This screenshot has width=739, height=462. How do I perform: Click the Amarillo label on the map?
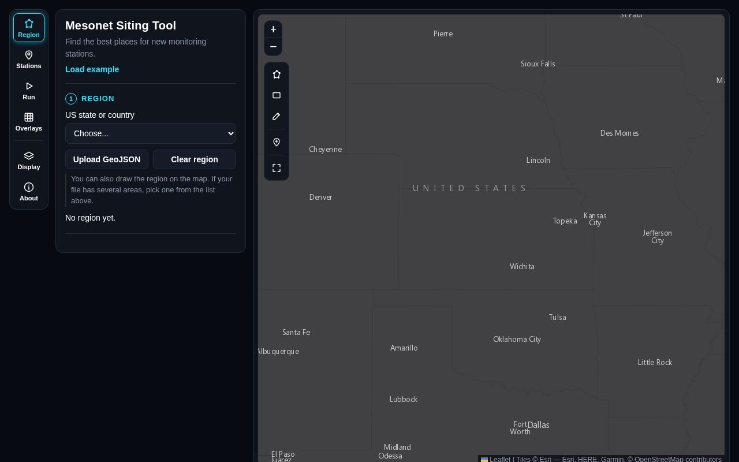[x=404, y=348]
